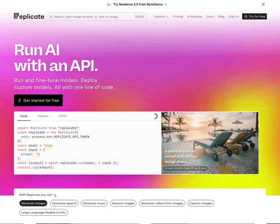280x224 pixels.
Task: Open the Enterprise page
Action: (195, 16)
